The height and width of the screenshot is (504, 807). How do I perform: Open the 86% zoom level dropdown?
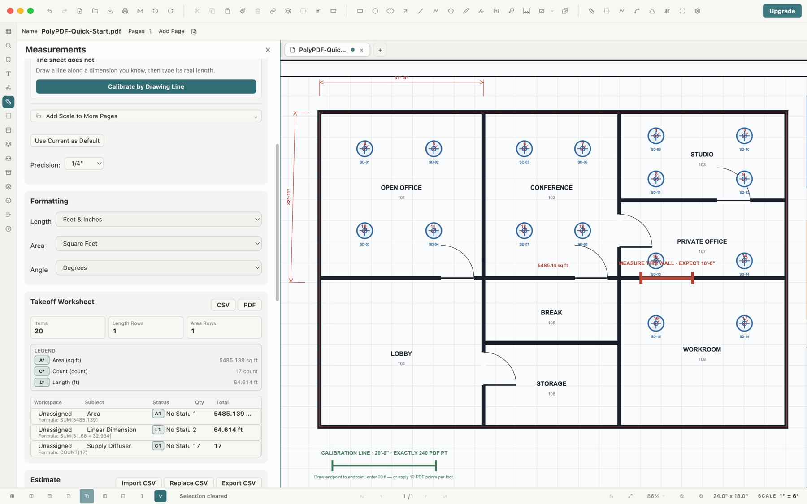(x=656, y=496)
